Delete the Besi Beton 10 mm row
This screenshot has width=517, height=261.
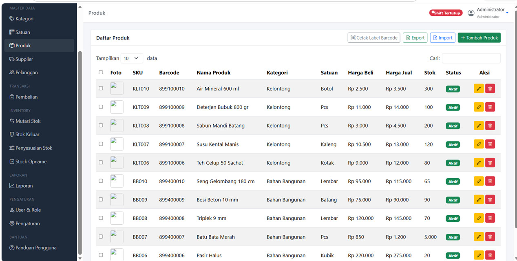pos(490,199)
